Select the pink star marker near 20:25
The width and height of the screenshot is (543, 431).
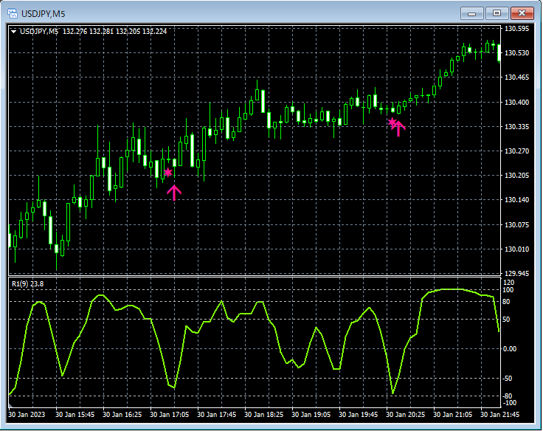tap(392, 122)
